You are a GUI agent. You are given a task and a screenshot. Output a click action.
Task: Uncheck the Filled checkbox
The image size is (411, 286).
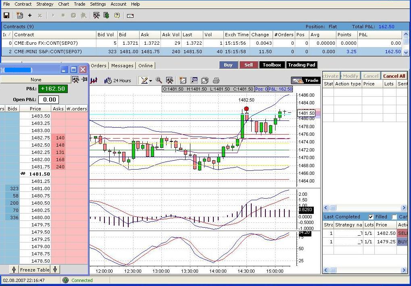371,217
